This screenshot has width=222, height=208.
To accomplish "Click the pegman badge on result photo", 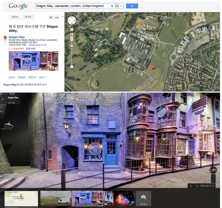I will coord(57,68).
